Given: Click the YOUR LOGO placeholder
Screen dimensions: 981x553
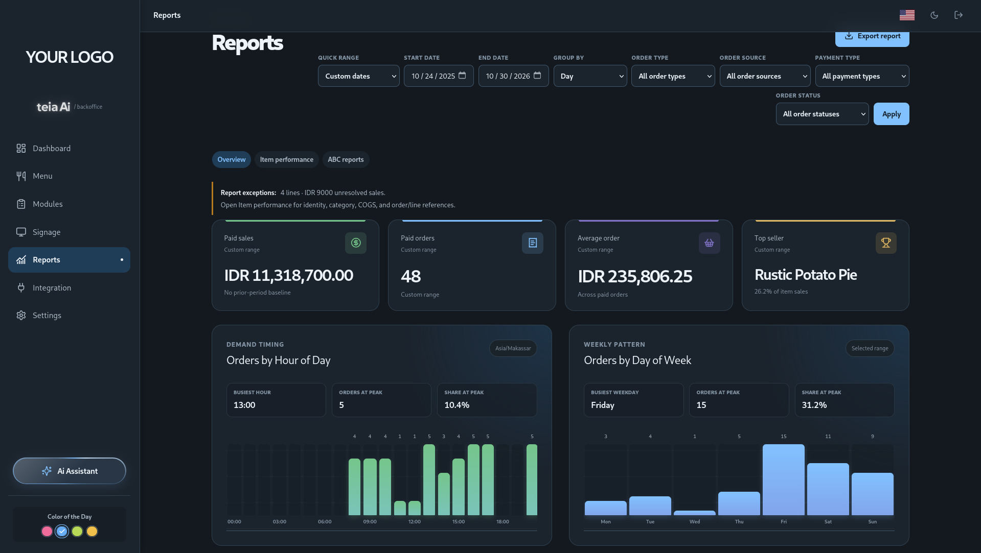Looking at the screenshot, I should coord(70,57).
